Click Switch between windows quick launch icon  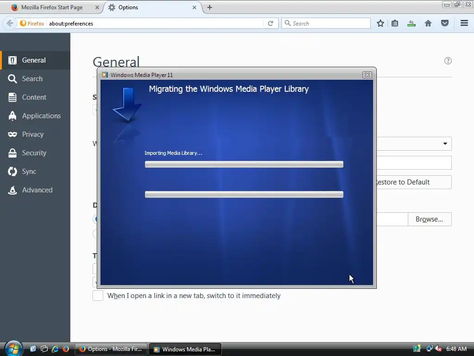(44, 349)
